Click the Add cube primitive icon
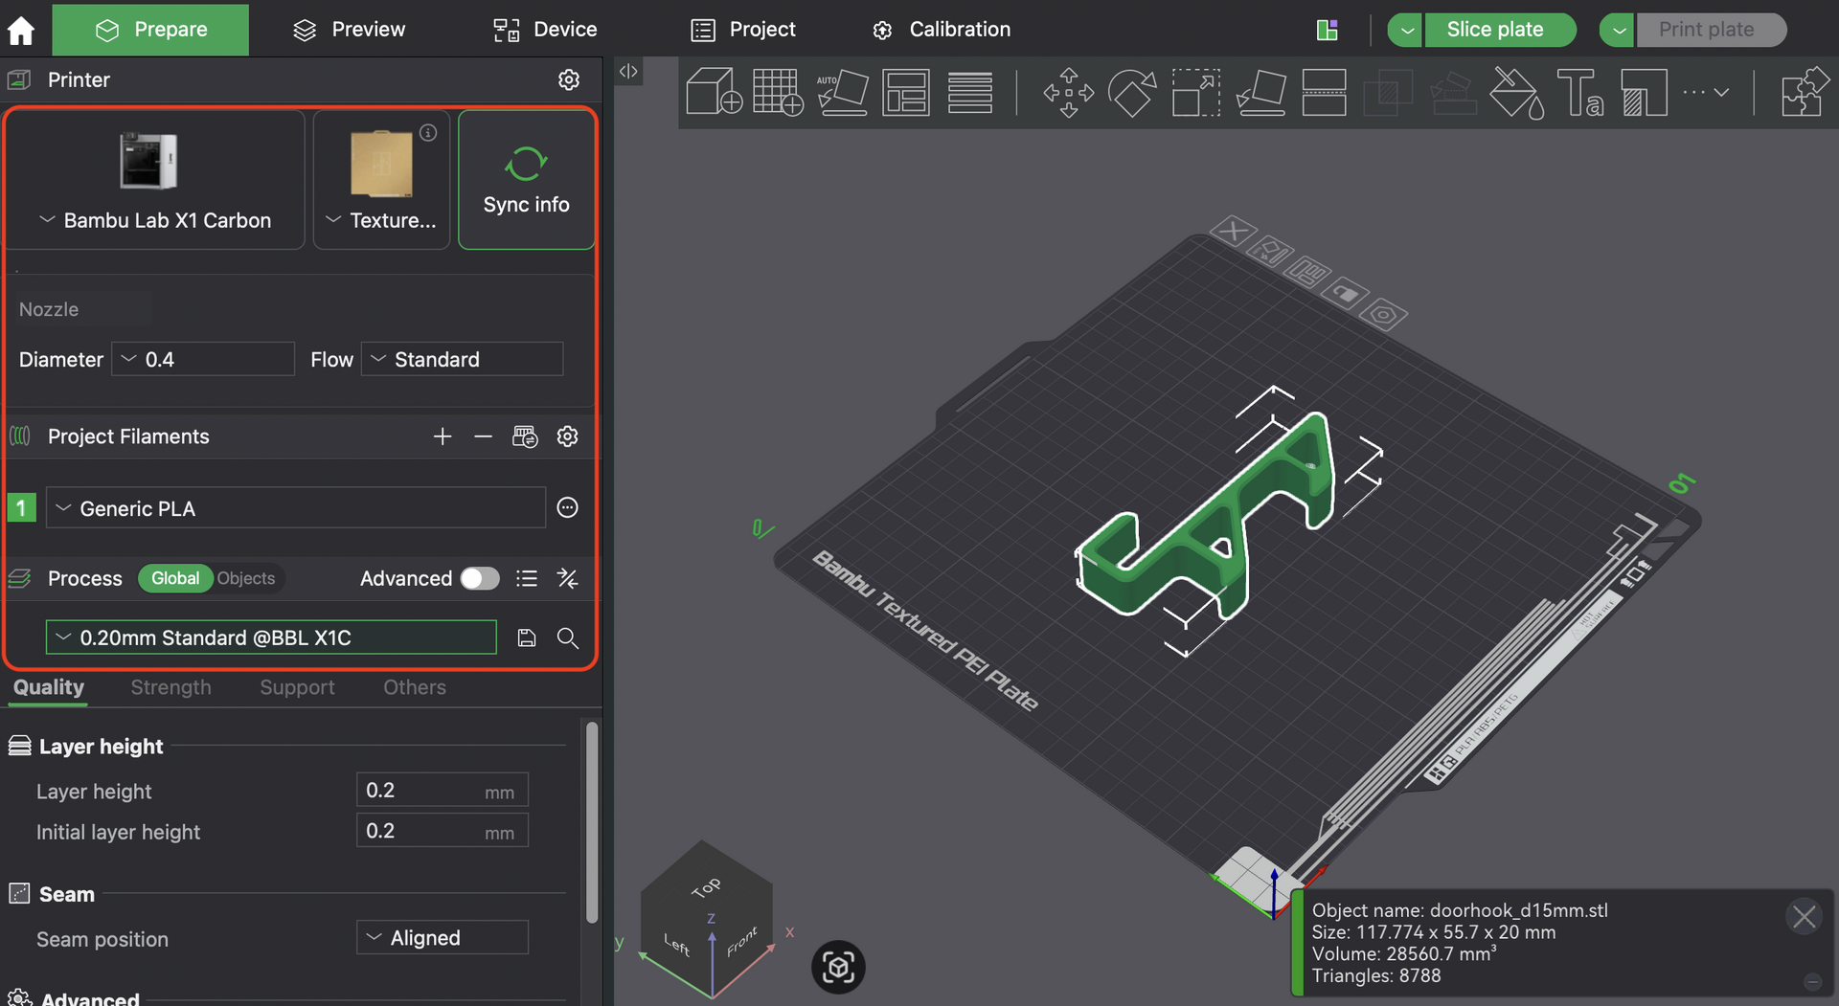 [x=714, y=93]
